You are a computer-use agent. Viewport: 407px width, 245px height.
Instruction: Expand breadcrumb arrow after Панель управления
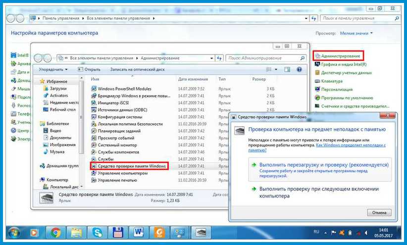[x=83, y=18]
